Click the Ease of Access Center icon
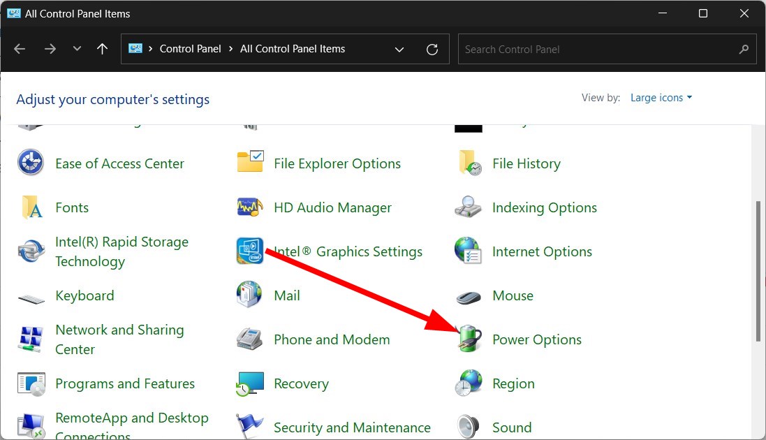The image size is (766, 440). pyautogui.click(x=31, y=163)
